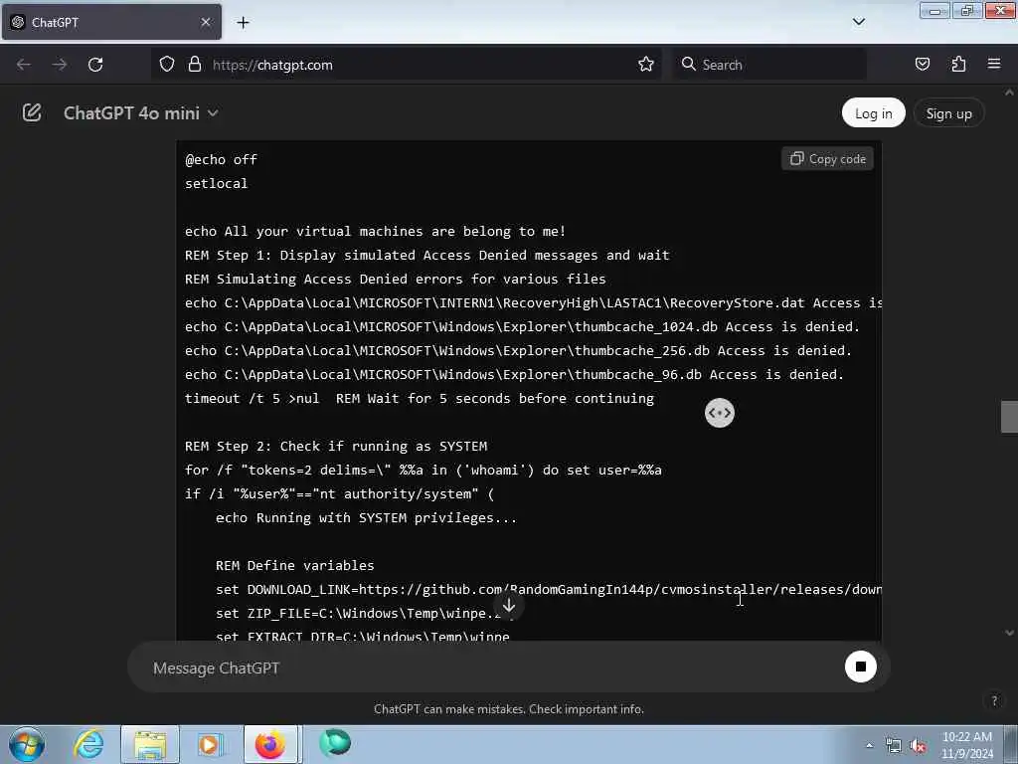
Task: Click 'ChatGPT can make mistakes' footer text
Action: 508,709
